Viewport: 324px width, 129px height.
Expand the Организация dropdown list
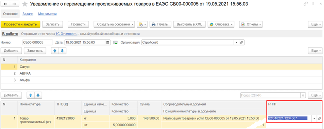tap(236, 43)
